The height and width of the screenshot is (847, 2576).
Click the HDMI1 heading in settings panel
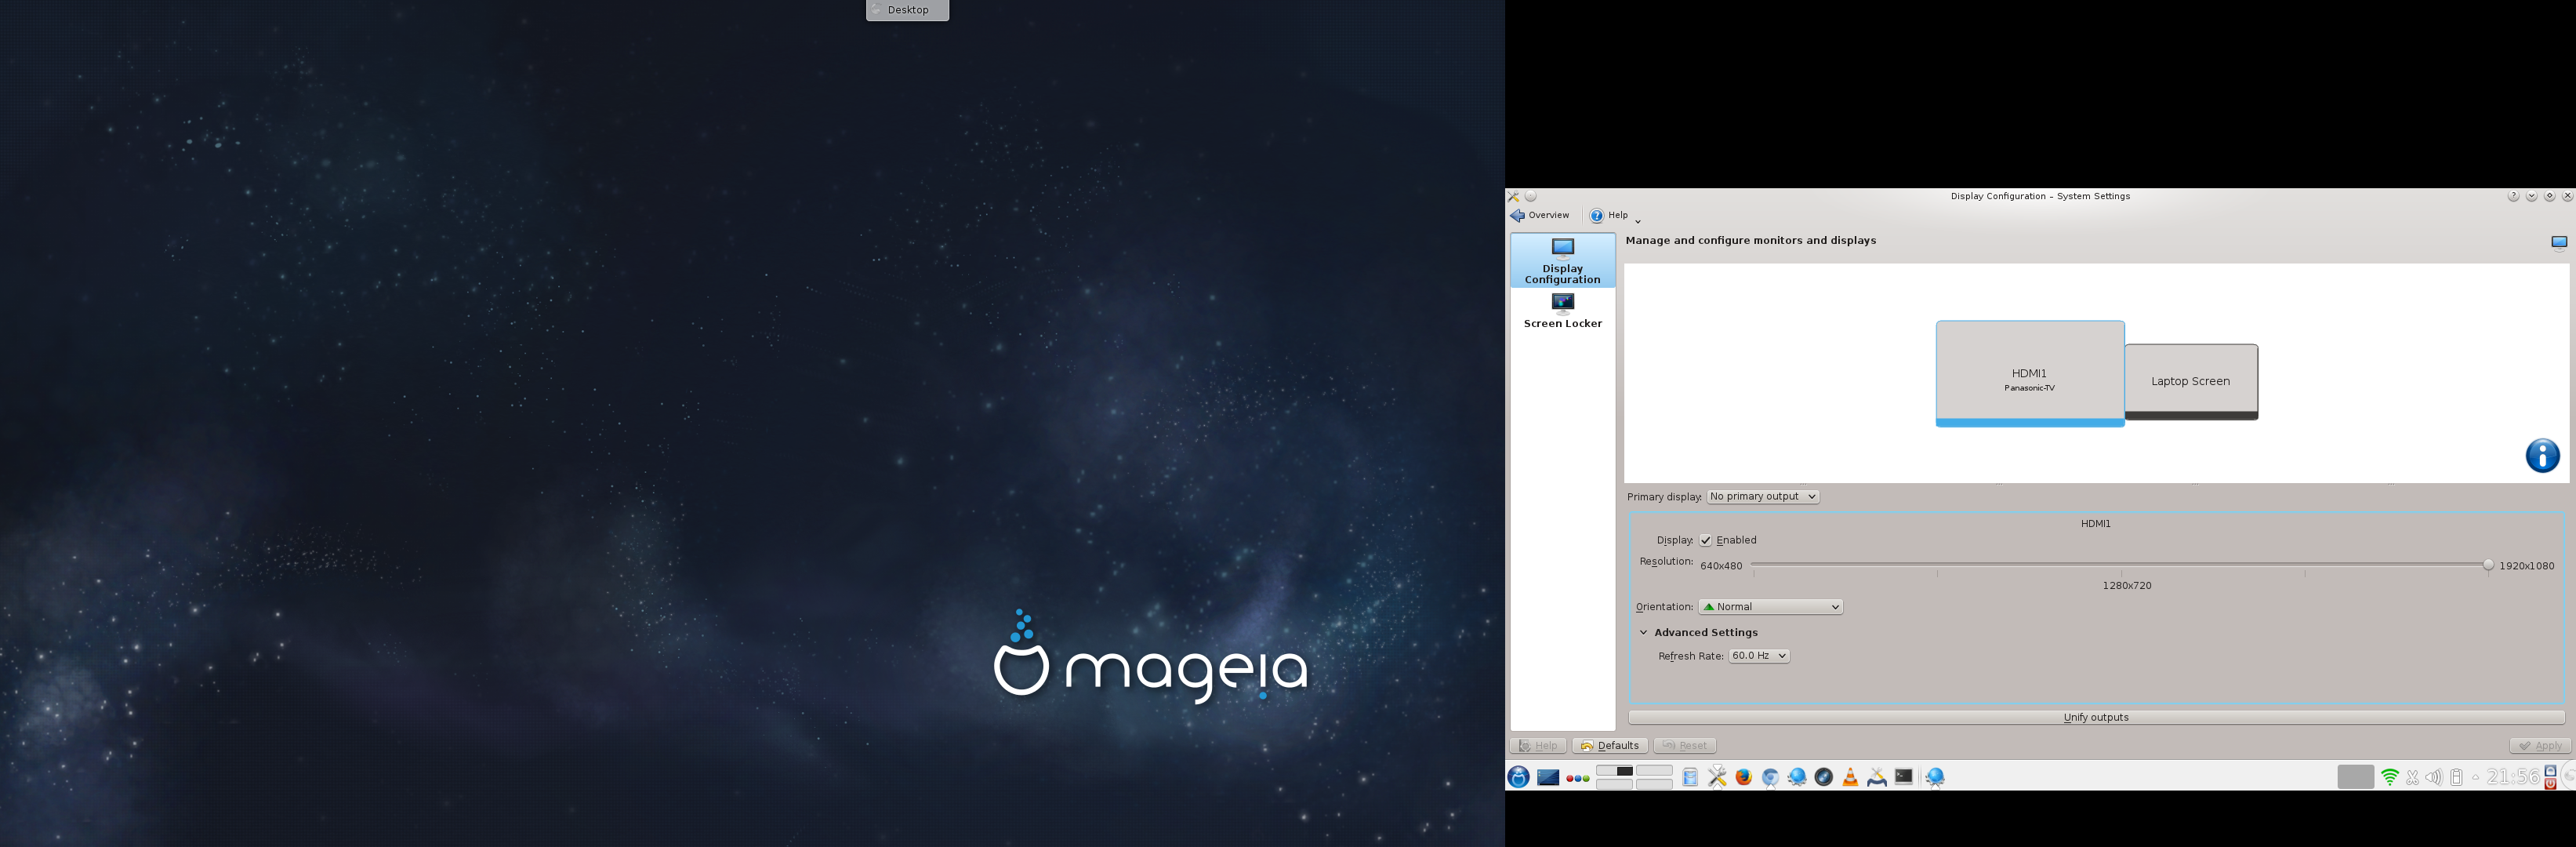click(2096, 524)
